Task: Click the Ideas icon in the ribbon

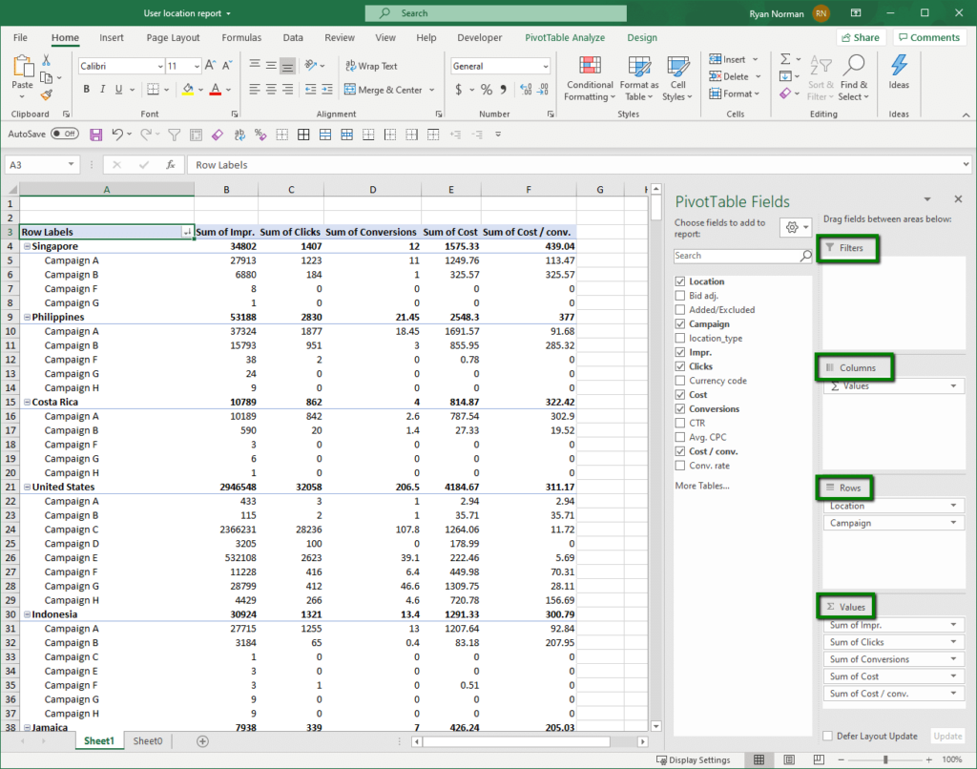Action: pos(898,76)
